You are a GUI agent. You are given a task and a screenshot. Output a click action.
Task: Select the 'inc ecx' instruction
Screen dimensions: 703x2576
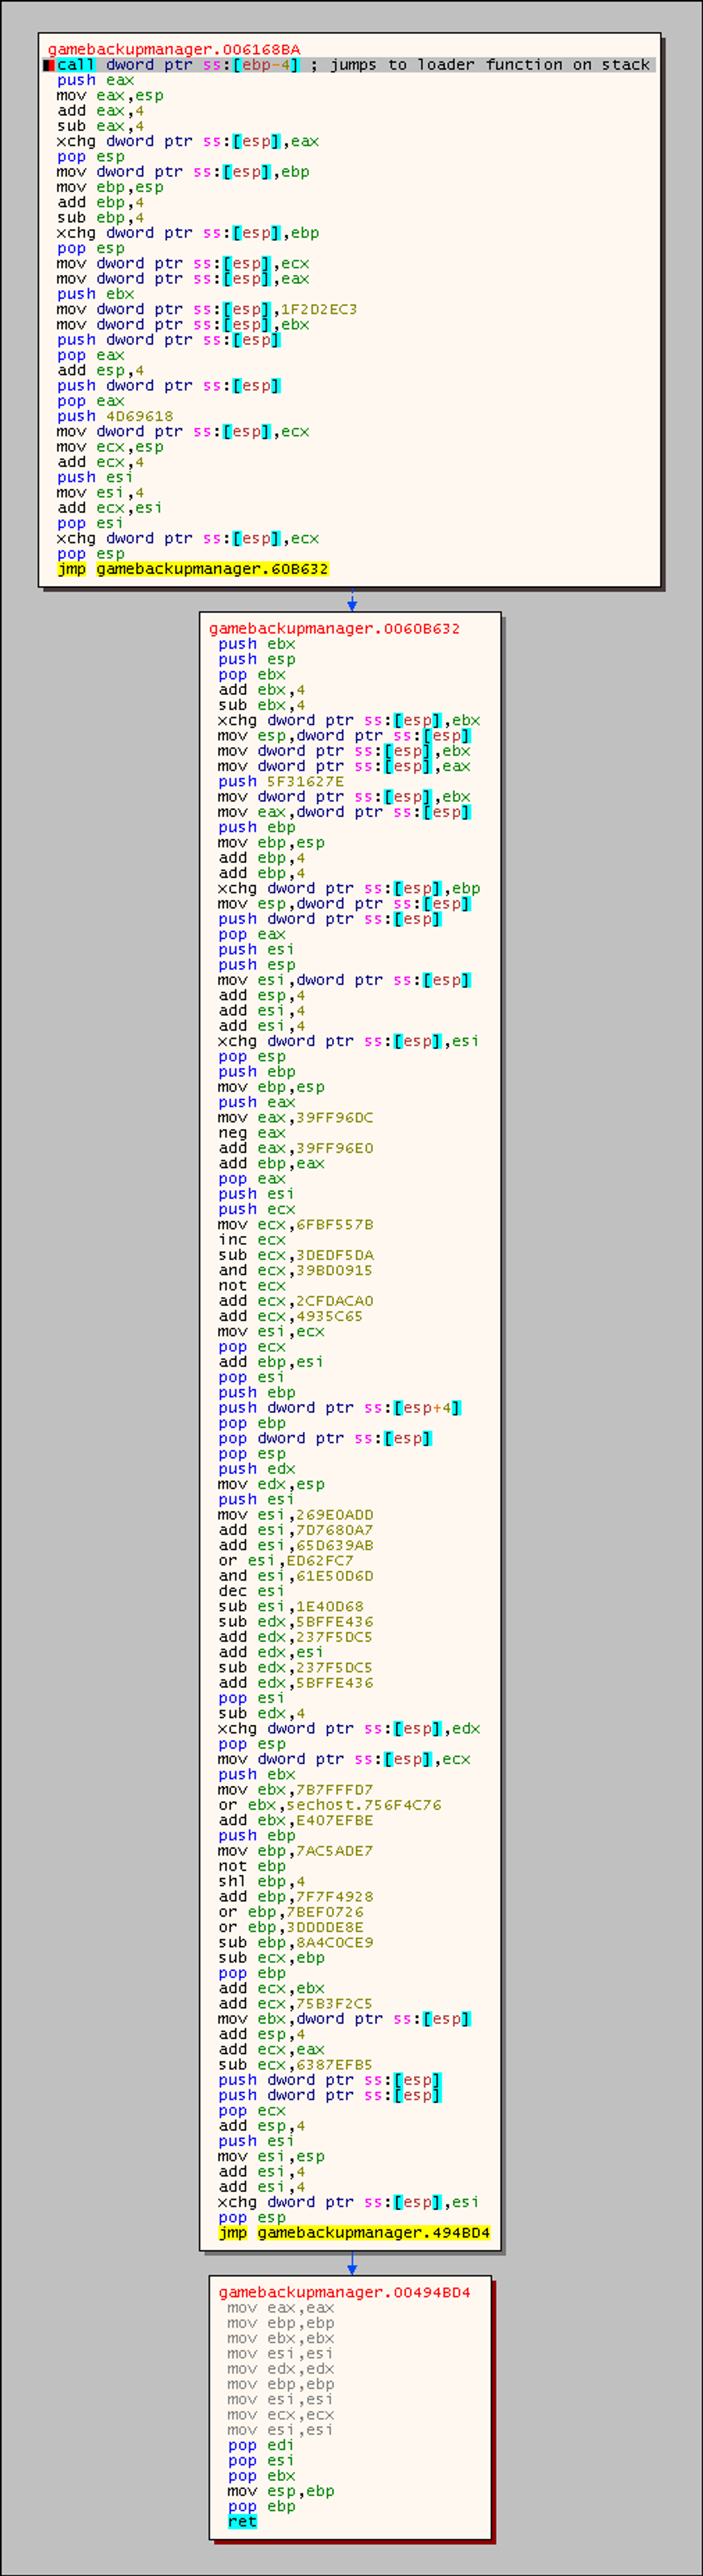pyautogui.click(x=252, y=1240)
